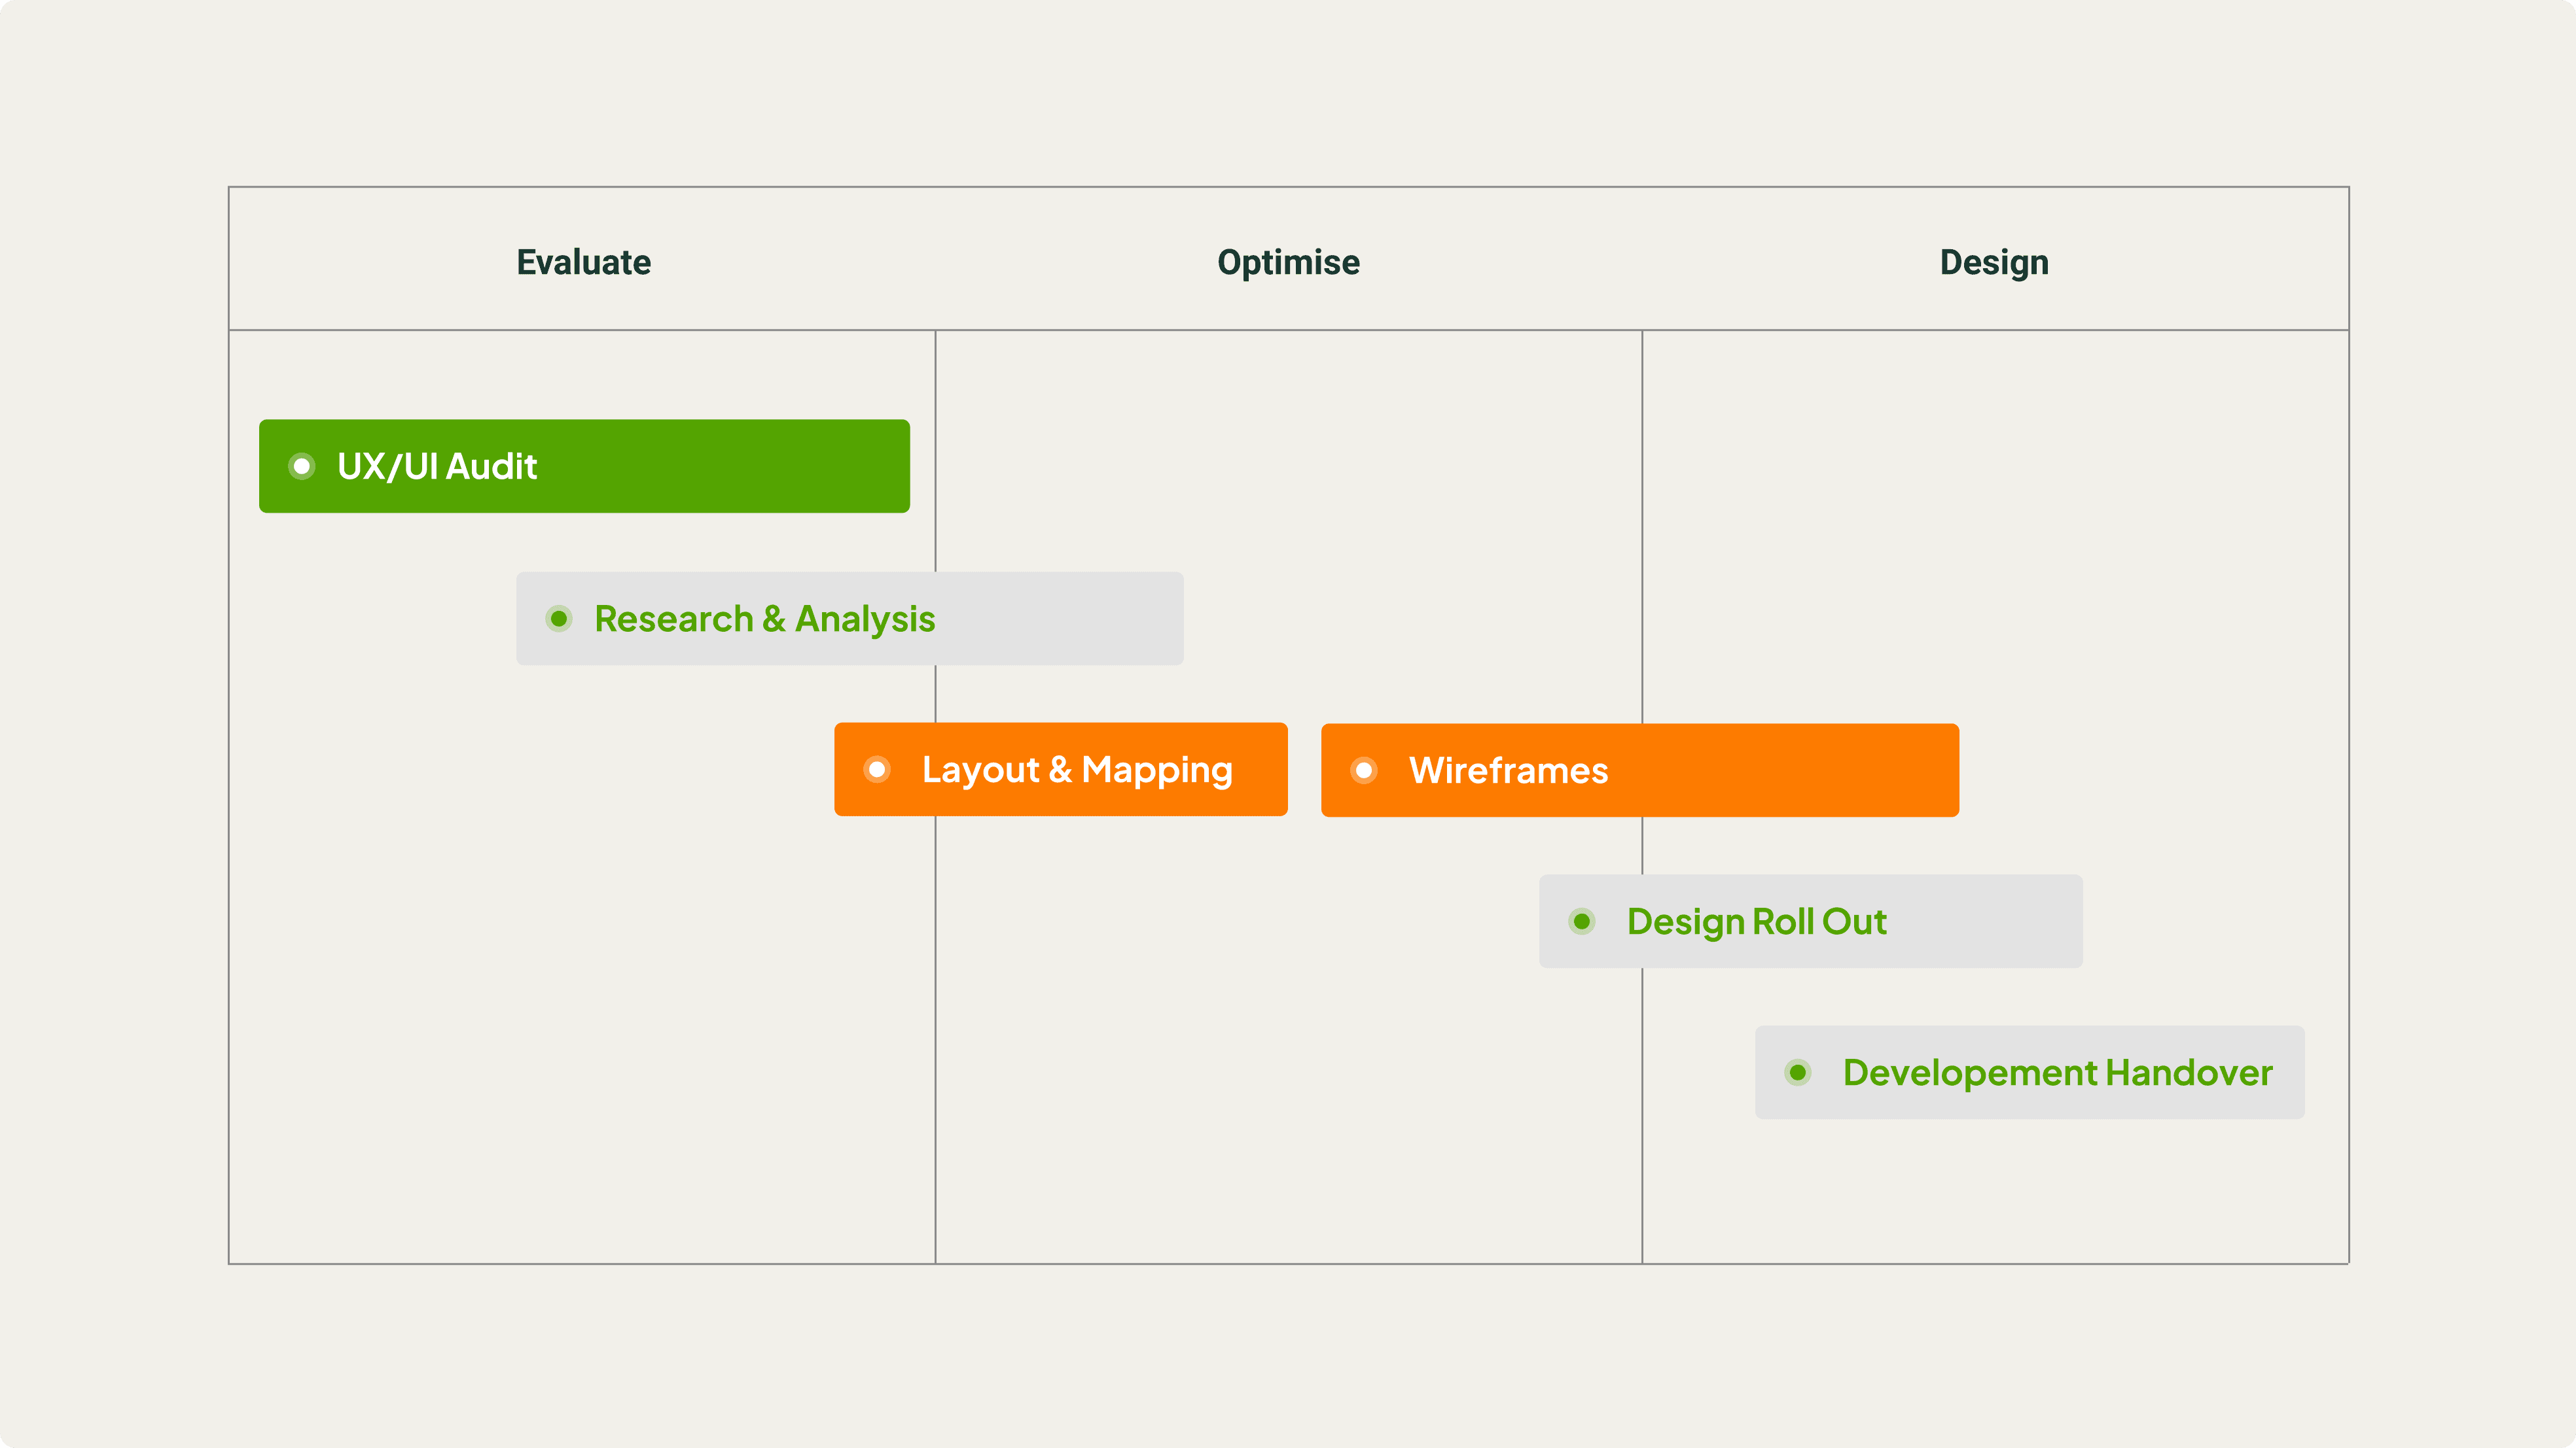The width and height of the screenshot is (2576, 1448).
Task: Click the green dot beside Research & Analysis
Action: click(559, 619)
